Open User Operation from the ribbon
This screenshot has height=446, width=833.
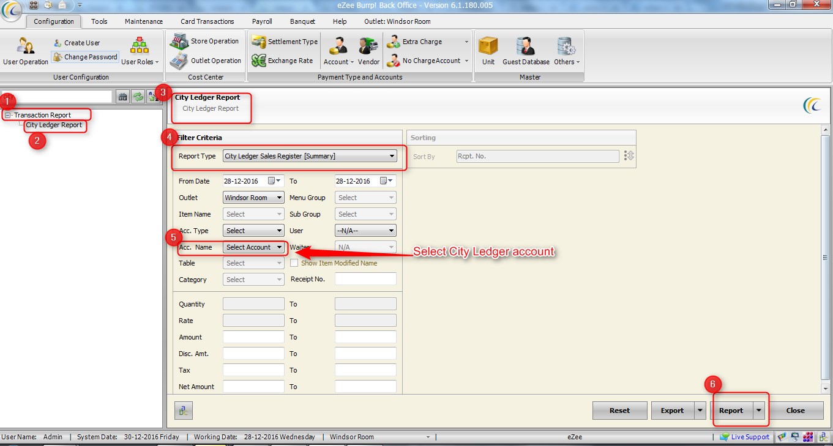[26, 51]
